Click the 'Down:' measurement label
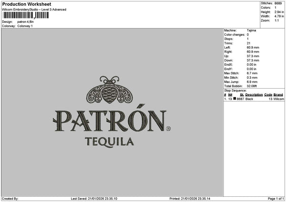This screenshot has height=202, width=286. tap(228, 61)
